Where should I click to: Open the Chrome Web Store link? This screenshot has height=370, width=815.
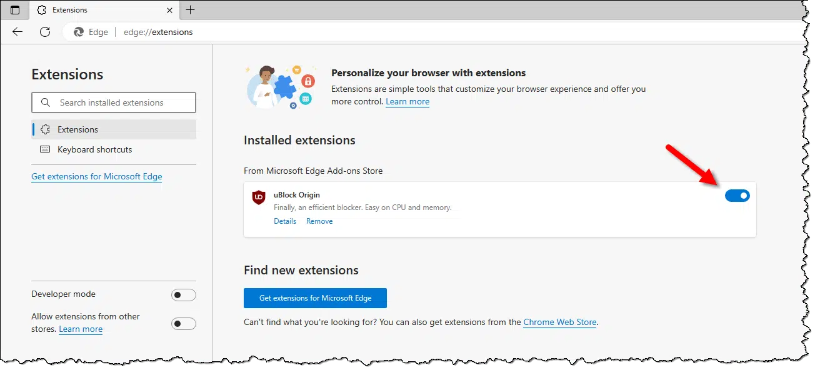(x=559, y=322)
